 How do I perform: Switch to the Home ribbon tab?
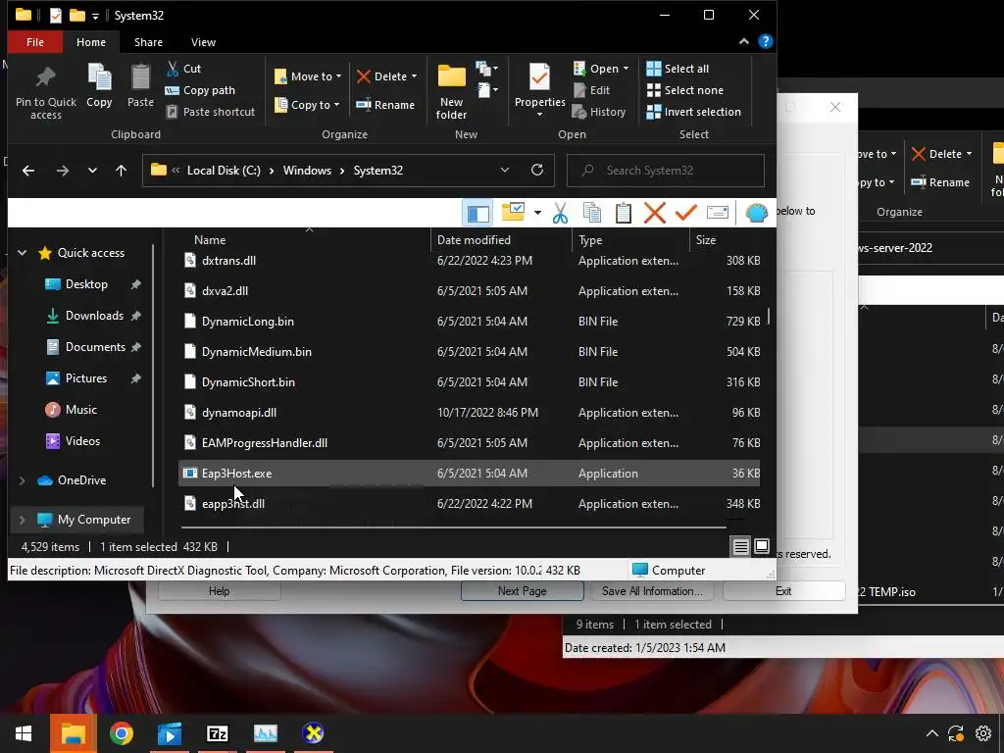pyautogui.click(x=91, y=42)
